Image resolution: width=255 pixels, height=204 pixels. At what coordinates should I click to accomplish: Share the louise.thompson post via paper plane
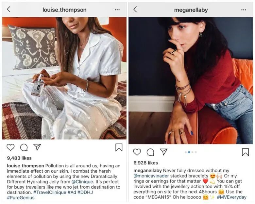click(37, 147)
